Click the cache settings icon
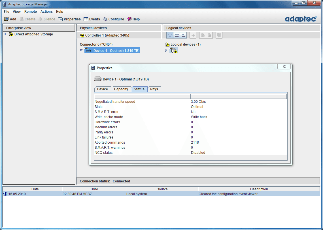Viewport: 323px width, 230px height. [219, 35]
